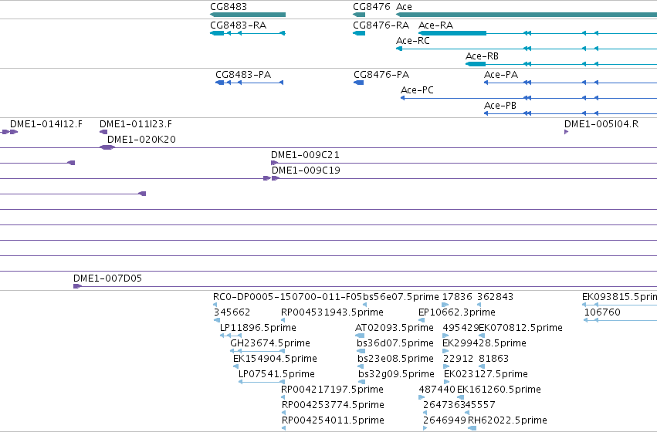The image size is (657, 432).
Task: Open the EK023127.5prime label
Action: [x=486, y=374]
